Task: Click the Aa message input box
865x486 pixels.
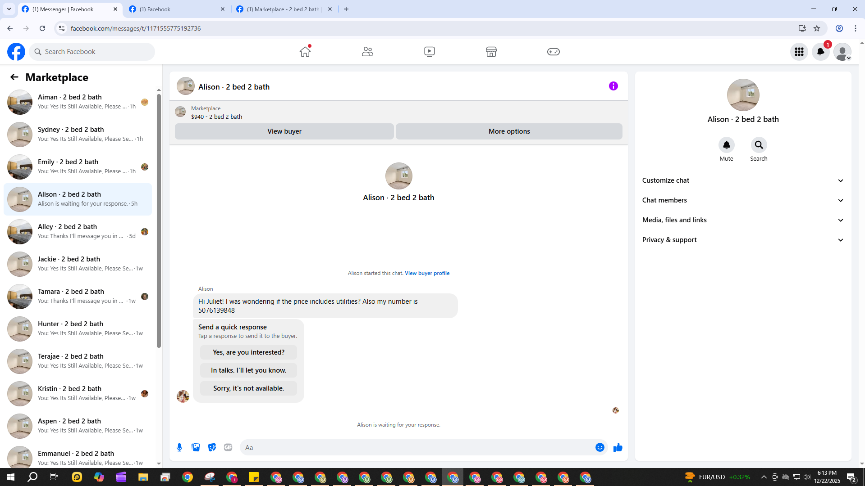Action: (417, 447)
